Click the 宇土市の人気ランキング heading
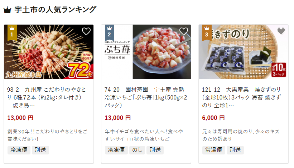 [55, 10]
